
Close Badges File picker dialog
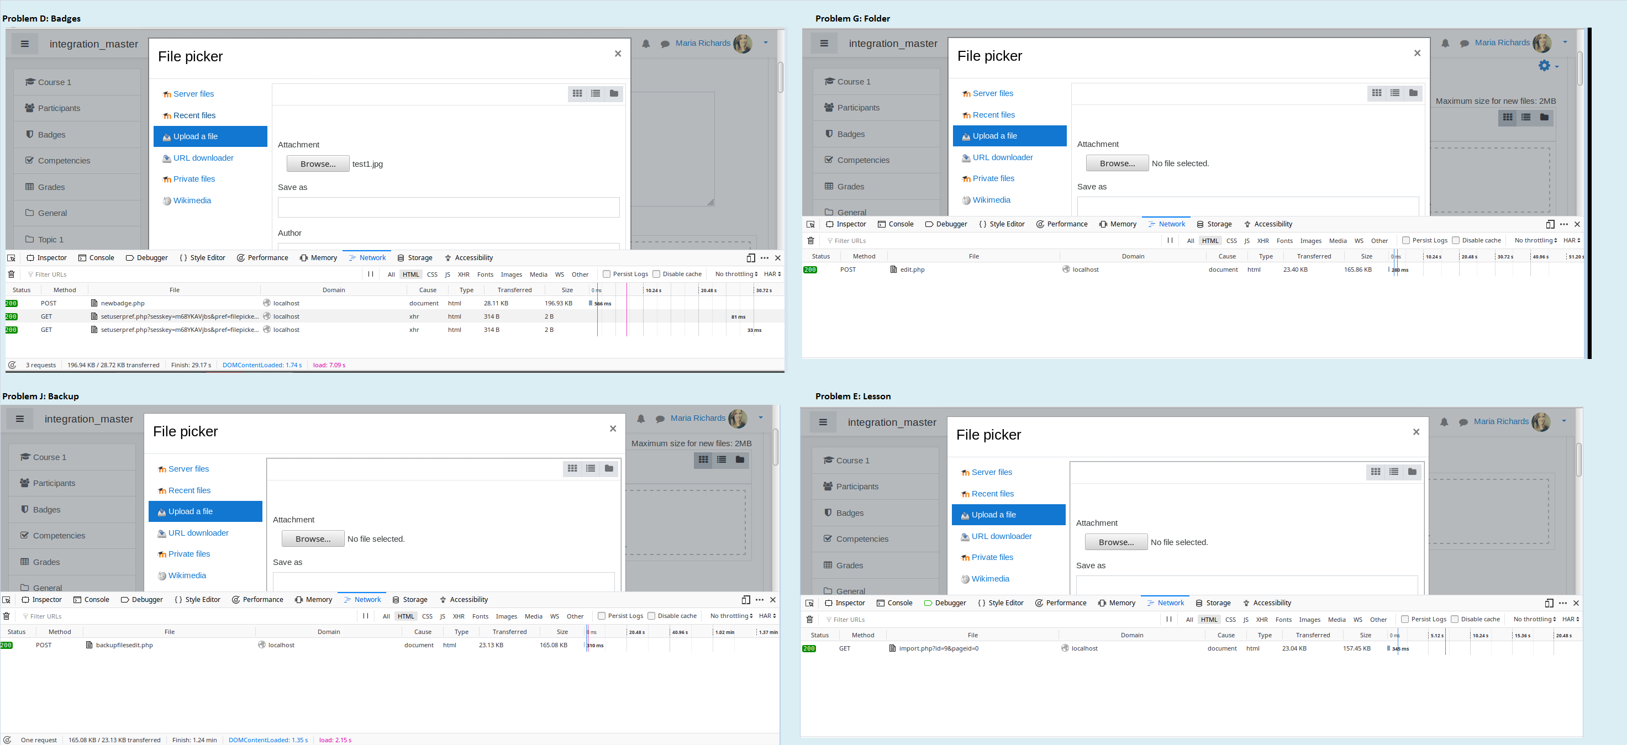tap(618, 54)
